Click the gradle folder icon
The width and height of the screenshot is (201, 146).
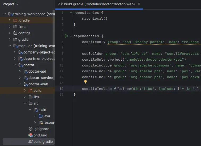pyautogui.click(x=15, y=39)
